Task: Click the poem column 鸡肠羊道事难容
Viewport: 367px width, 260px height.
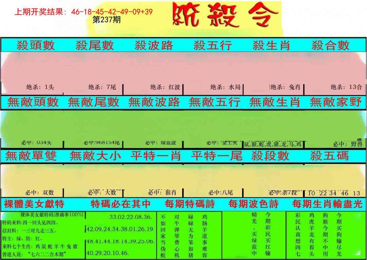Action: click(x=205, y=236)
